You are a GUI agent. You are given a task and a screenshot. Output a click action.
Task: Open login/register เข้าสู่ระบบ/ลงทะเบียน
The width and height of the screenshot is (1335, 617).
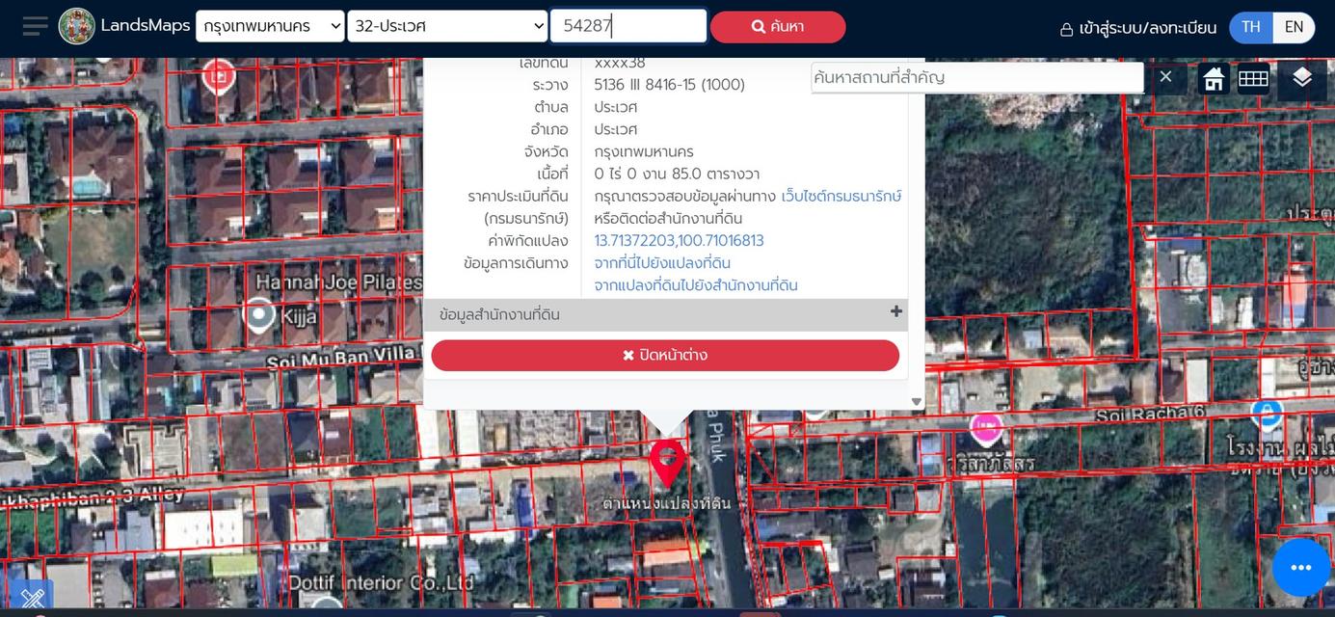point(1138,28)
